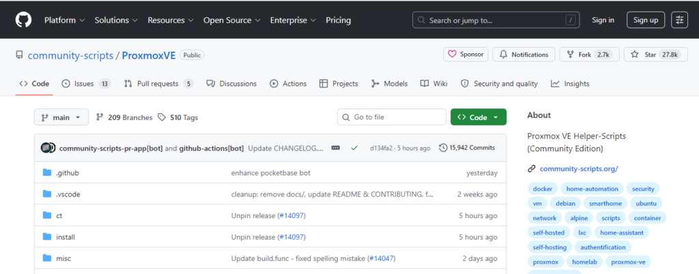Open #14047 link in misc row

pyautogui.click(x=382, y=258)
